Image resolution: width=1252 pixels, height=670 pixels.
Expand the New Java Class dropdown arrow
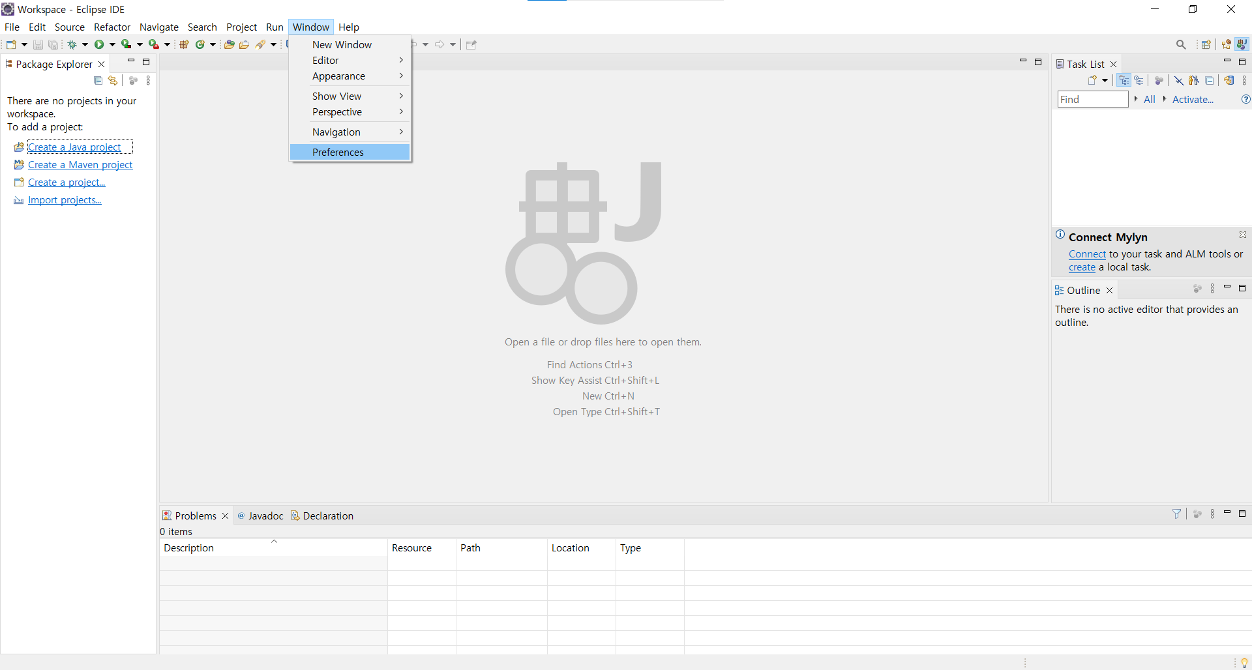(x=213, y=45)
